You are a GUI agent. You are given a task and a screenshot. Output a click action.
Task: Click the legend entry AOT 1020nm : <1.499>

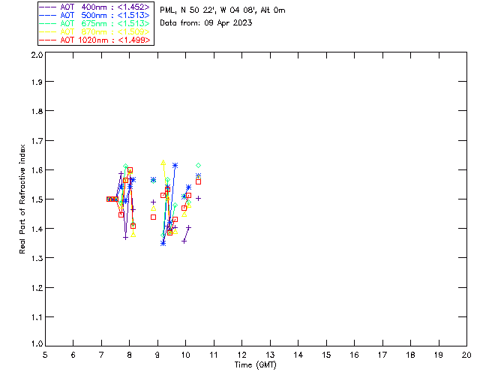tap(95, 40)
